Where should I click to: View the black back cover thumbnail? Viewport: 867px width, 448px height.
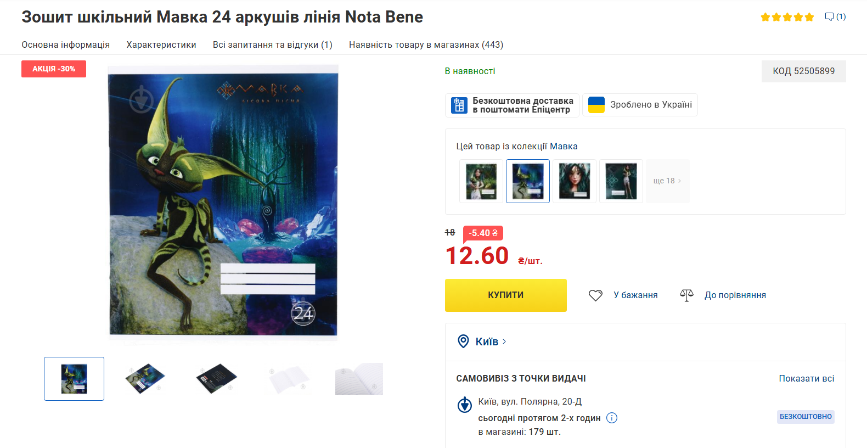[x=217, y=379]
